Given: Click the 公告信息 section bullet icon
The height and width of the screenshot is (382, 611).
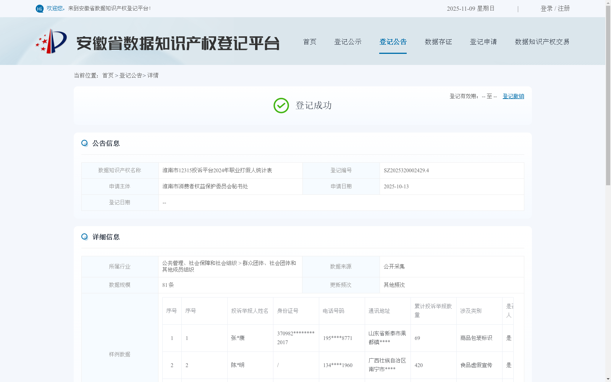Looking at the screenshot, I should [84, 143].
